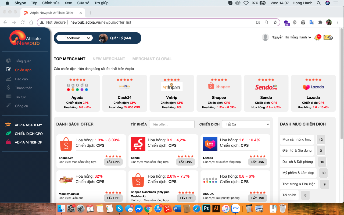Open the Vntrip top merchant card
This screenshot has width=344, height=215.
pyautogui.click(x=172, y=93)
